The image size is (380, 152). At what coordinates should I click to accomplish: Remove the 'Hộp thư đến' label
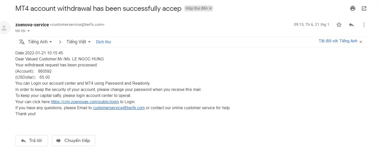click(210, 8)
